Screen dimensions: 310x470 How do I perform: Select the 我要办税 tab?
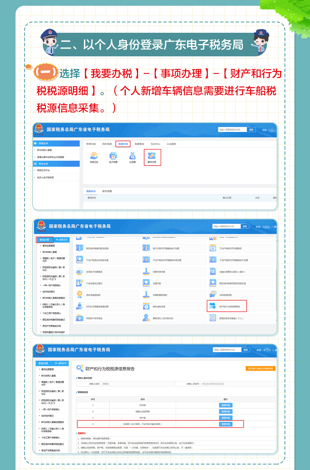pos(123,144)
